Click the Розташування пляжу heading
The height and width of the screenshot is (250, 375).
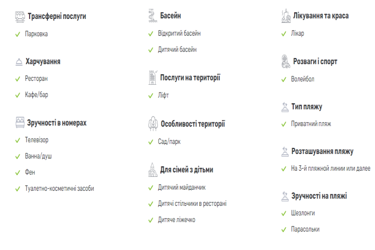tap(322, 152)
